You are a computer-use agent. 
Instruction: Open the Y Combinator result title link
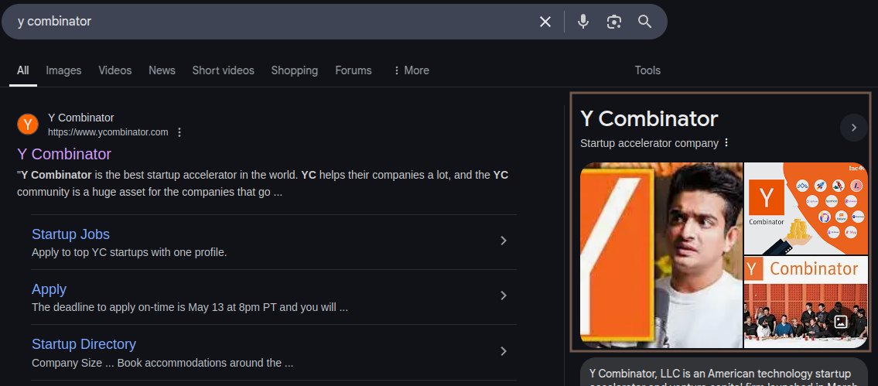64,154
